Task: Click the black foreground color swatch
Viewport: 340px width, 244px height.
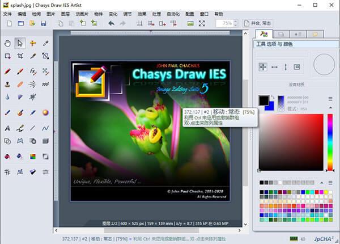Action: tap(264, 100)
